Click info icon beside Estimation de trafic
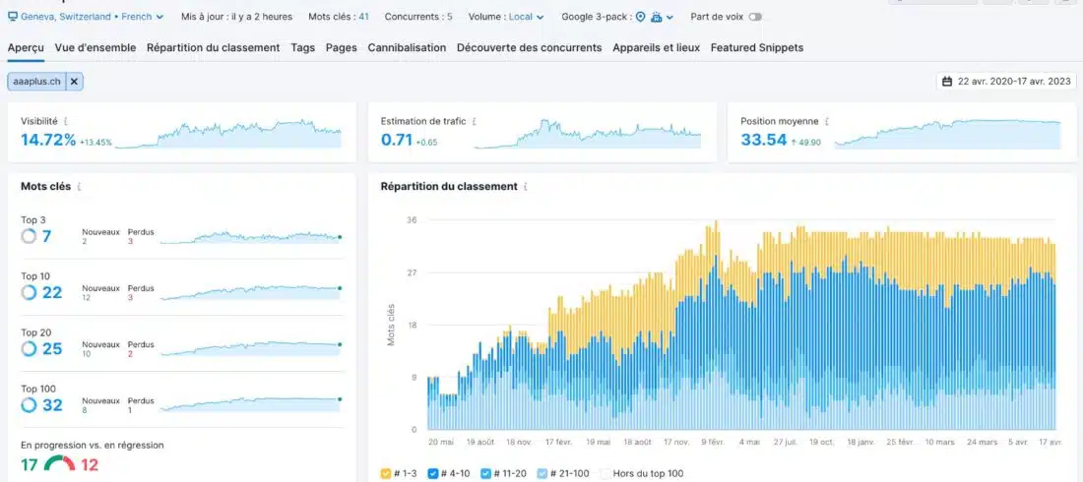Screen dimensions: 1083x482 (x=475, y=122)
